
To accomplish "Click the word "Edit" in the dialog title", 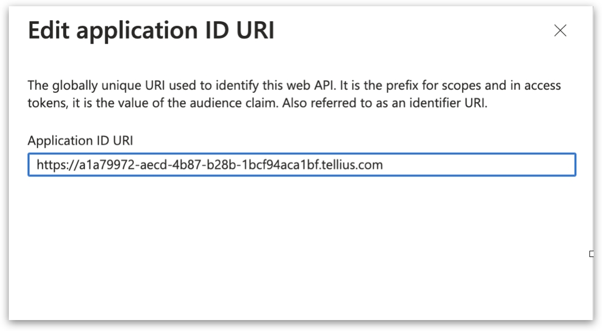I will (x=48, y=31).
